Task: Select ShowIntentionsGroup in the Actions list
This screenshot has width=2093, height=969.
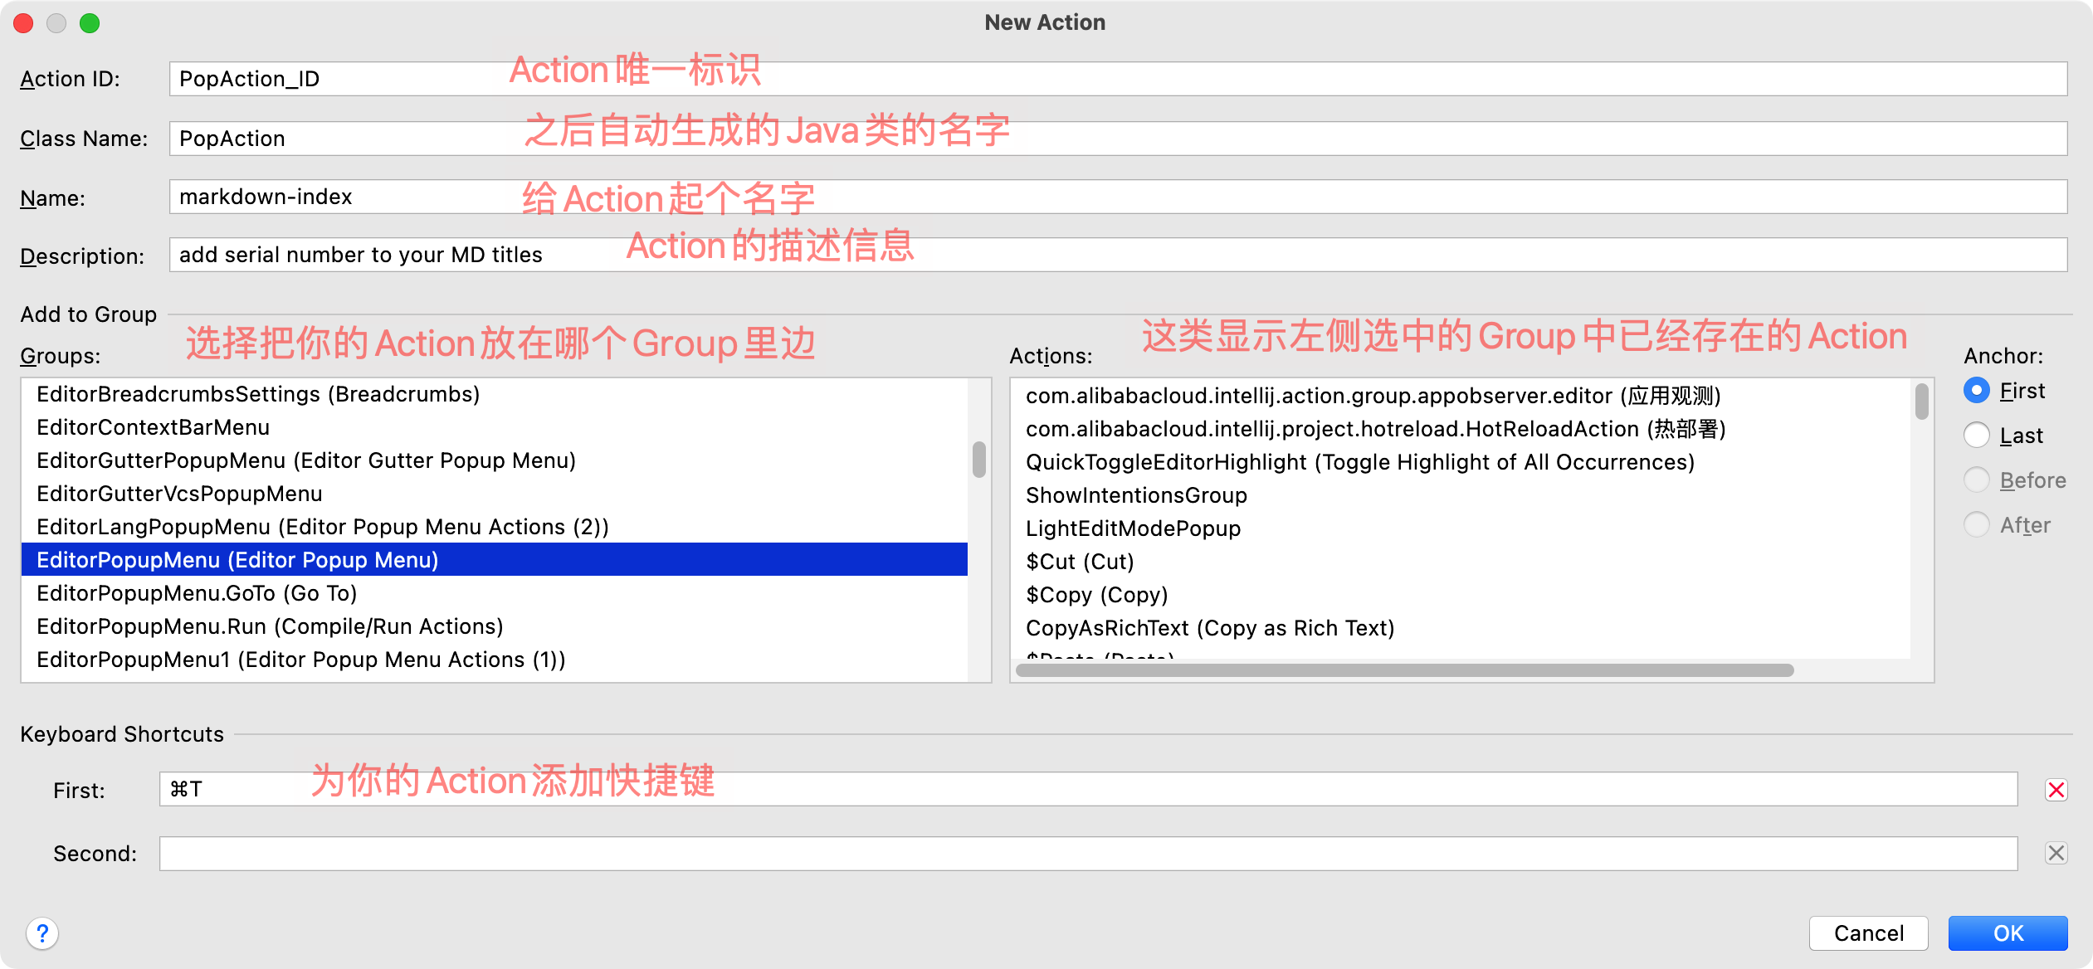Action: (1136, 494)
